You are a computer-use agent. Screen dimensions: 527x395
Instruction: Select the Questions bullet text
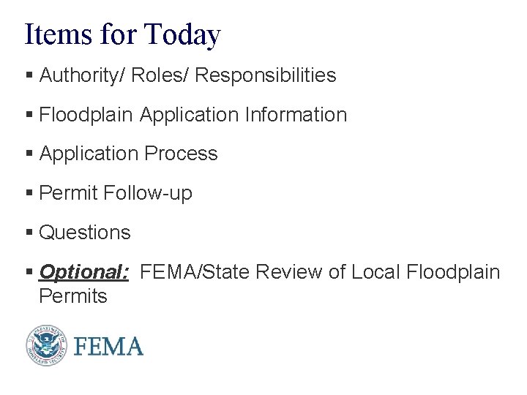point(85,233)
